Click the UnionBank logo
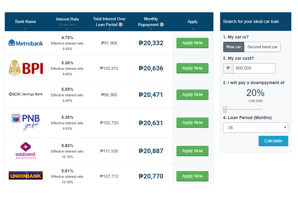298x198 pixels. (26, 175)
